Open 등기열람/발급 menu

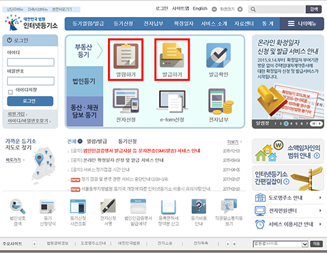click(88, 24)
